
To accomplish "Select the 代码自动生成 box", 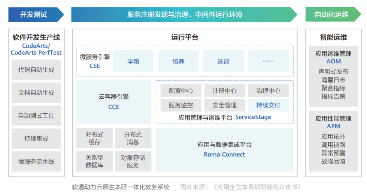I will coord(36,70).
